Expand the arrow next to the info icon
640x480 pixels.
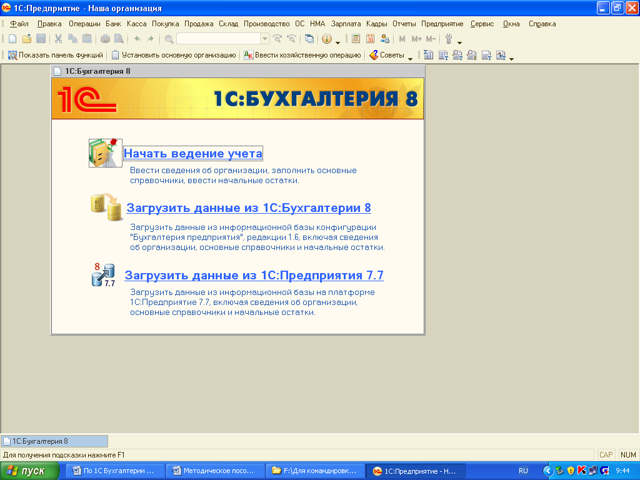(x=337, y=42)
